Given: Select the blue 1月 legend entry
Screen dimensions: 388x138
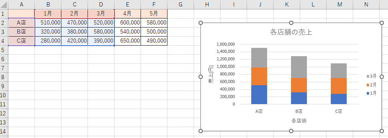Looking at the screenshot, I should click(371, 93).
